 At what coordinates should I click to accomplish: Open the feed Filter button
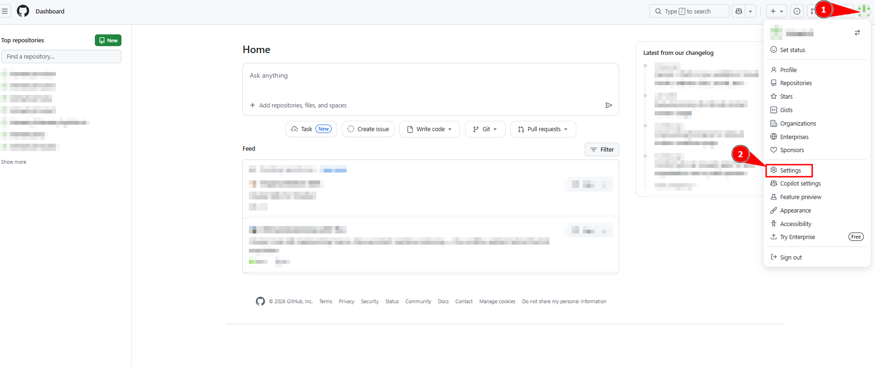pyautogui.click(x=601, y=150)
